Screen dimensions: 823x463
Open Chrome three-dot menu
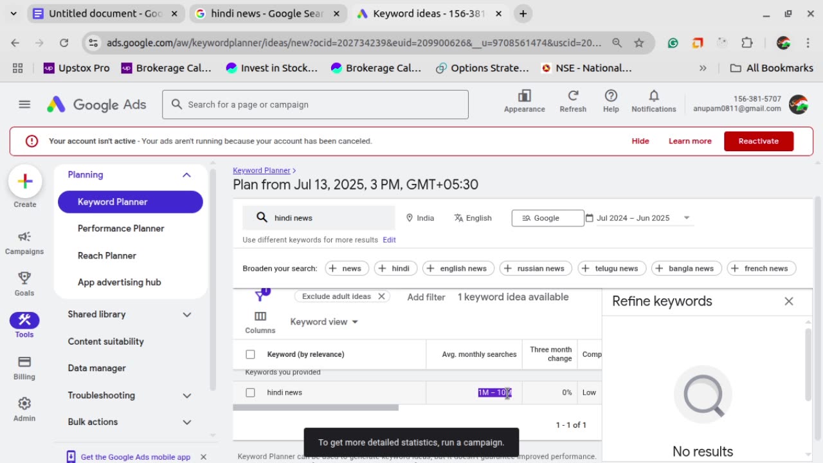point(808,43)
